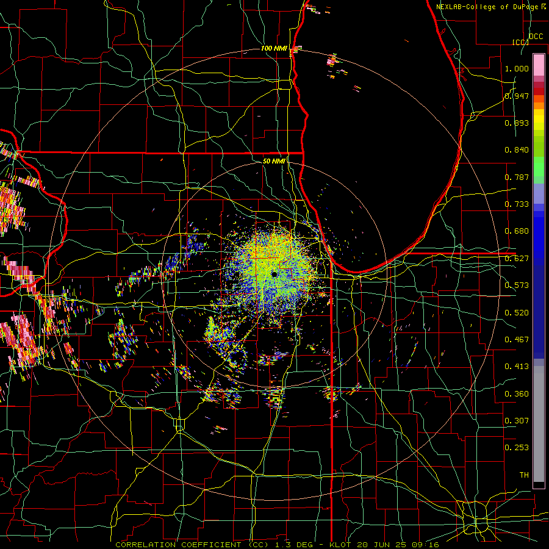Click the 0.360 scale value
This screenshot has width=549, height=549.
(x=517, y=394)
